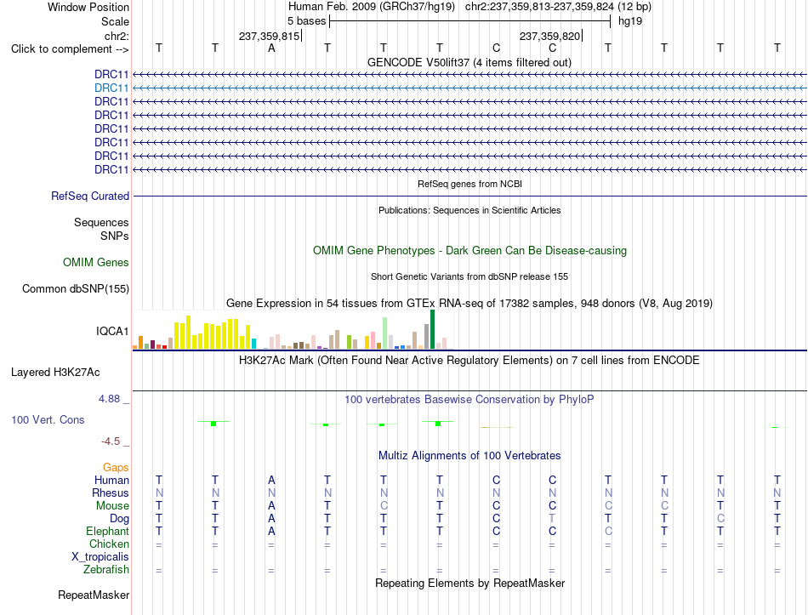Select the Dog alignment row label
Screen dimensions: 808x615
(119, 519)
